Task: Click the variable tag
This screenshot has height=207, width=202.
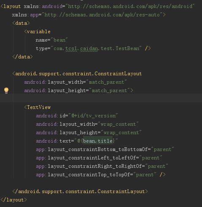Action: pyautogui.click(x=37, y=32)
